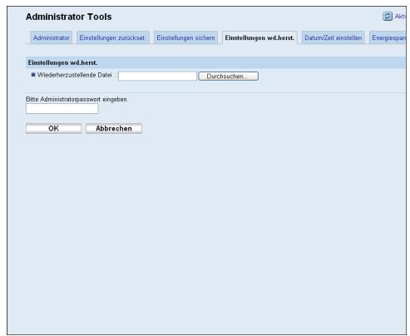
Task: Click the Abbrechen button
Action: tap(114, 128)
